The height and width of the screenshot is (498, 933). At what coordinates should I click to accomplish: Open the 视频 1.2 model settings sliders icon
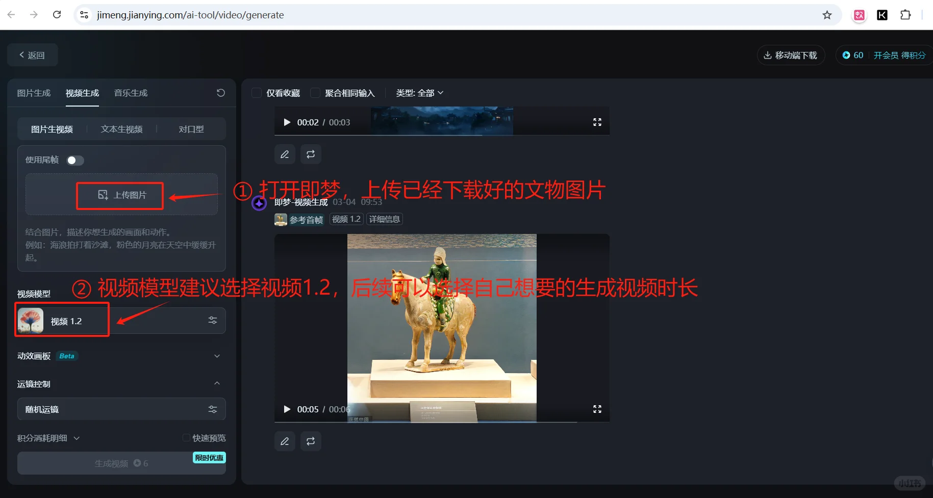coord(213,320)
